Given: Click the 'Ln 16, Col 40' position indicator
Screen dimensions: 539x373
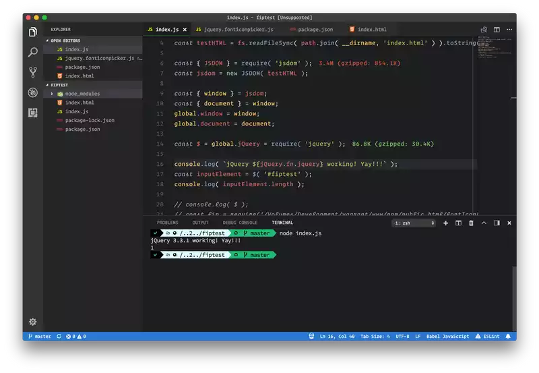Looking at the screenshot, I should pyautogui.click(x=337, y=336).
